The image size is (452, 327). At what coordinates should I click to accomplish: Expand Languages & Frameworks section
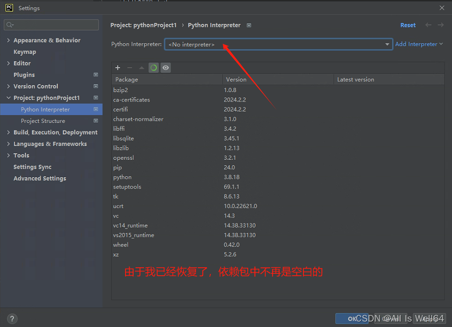8,144
